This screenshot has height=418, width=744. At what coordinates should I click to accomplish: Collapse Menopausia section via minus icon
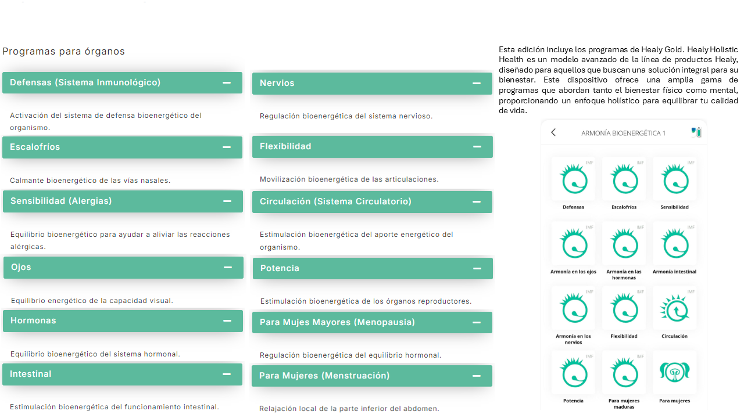[x=477, y=323]
